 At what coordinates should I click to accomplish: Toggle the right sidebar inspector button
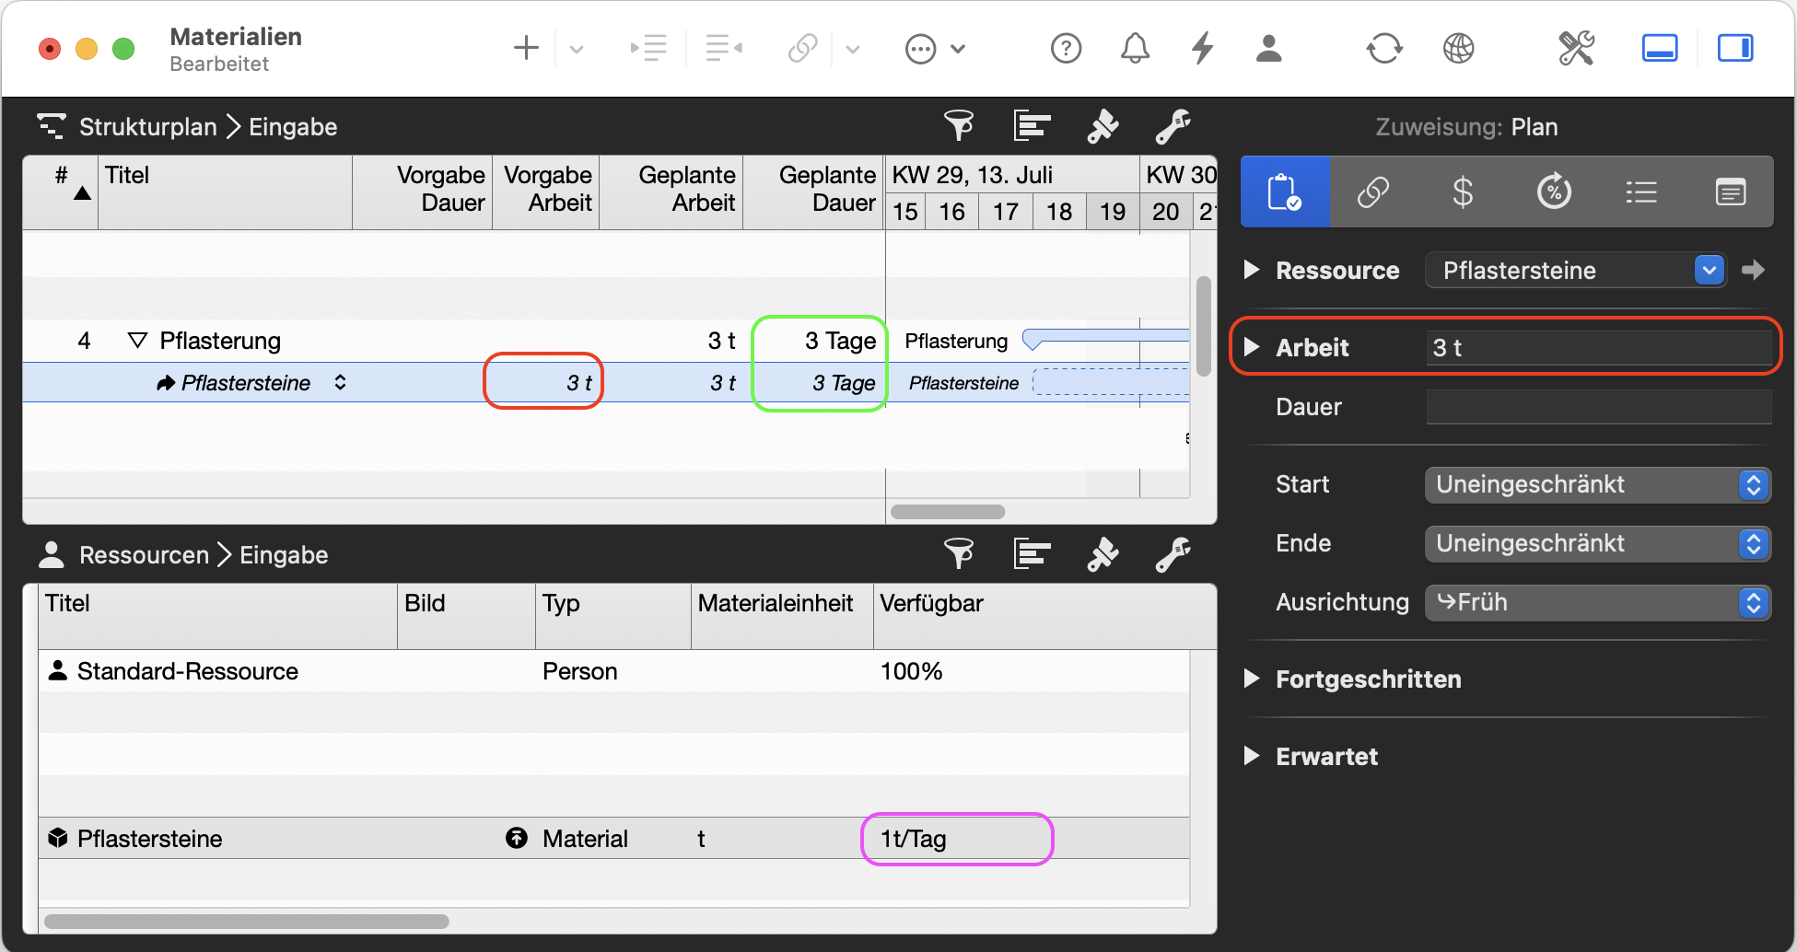[x=1735, y=48]
